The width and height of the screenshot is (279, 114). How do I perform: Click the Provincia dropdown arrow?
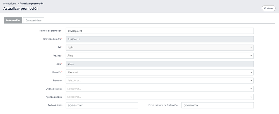click(x=251, y=56)
